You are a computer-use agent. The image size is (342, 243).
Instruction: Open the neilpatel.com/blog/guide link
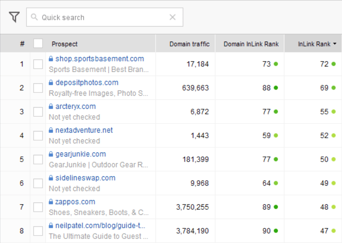point(100,226)
